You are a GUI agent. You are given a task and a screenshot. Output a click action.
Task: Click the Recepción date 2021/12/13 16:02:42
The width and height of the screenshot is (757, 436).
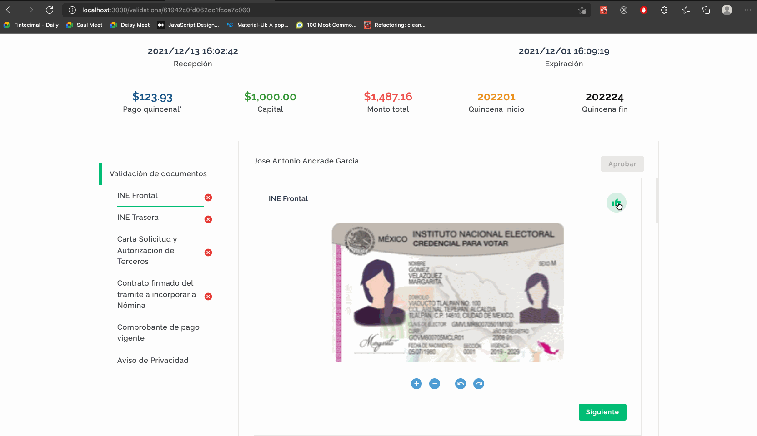pyautogui.click(x=193, y=51)
